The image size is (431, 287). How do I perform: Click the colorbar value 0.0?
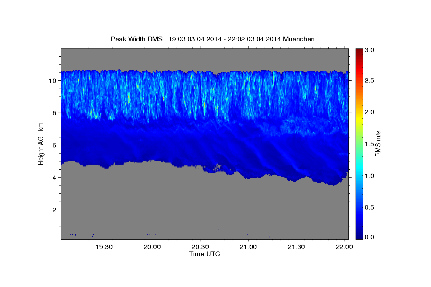pyautogui.click(x=370, y=237)
